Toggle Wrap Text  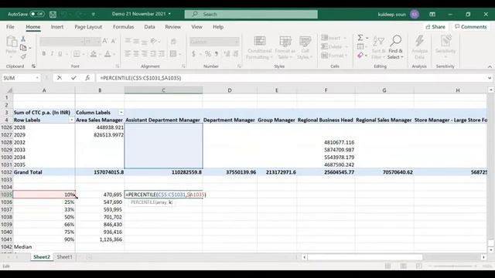click(x=173, y=41)
